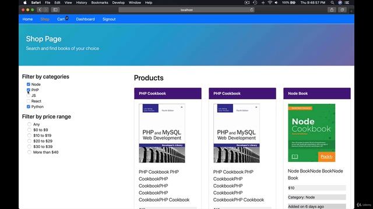Viewport: 373px width, 209px height.
Task: Check the React category checkbox
Action: click(29, 101)
